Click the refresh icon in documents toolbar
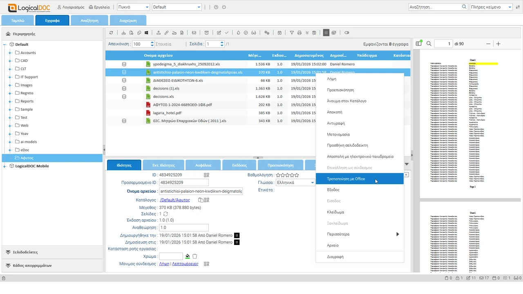The height and width of the screenshot is (294, 523). (x=111, y=33)
